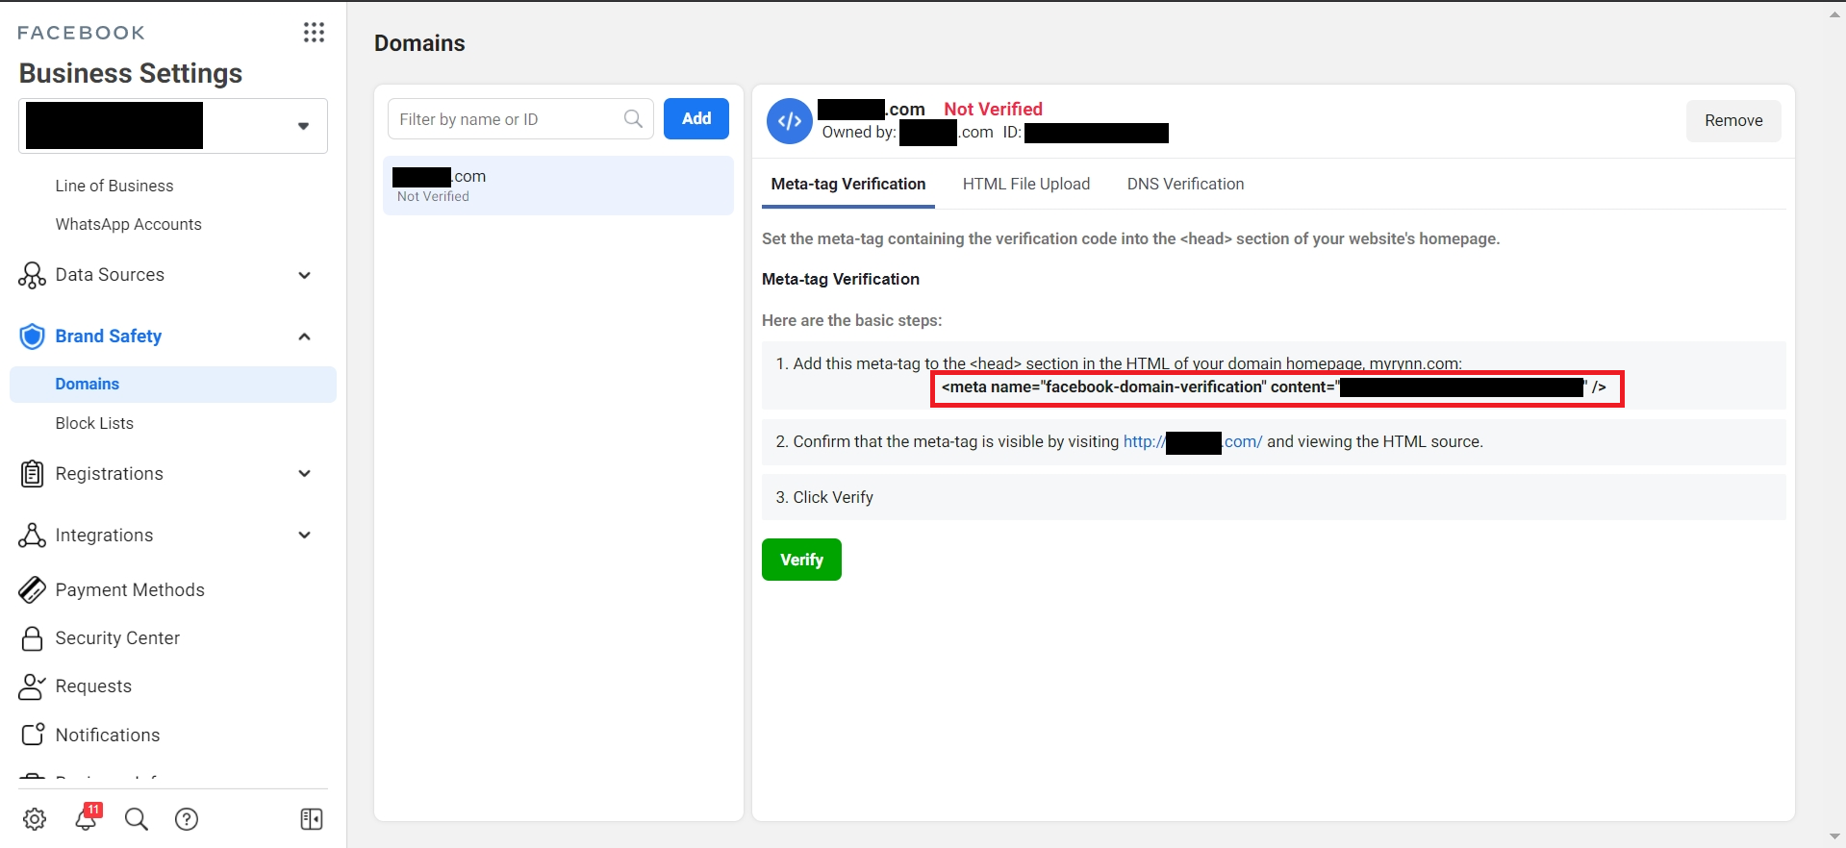Viewport: 1846px width, 848px height.
Task: Select Domains in the sidebar
Action: pyautogui.click(x=173, y=385)
